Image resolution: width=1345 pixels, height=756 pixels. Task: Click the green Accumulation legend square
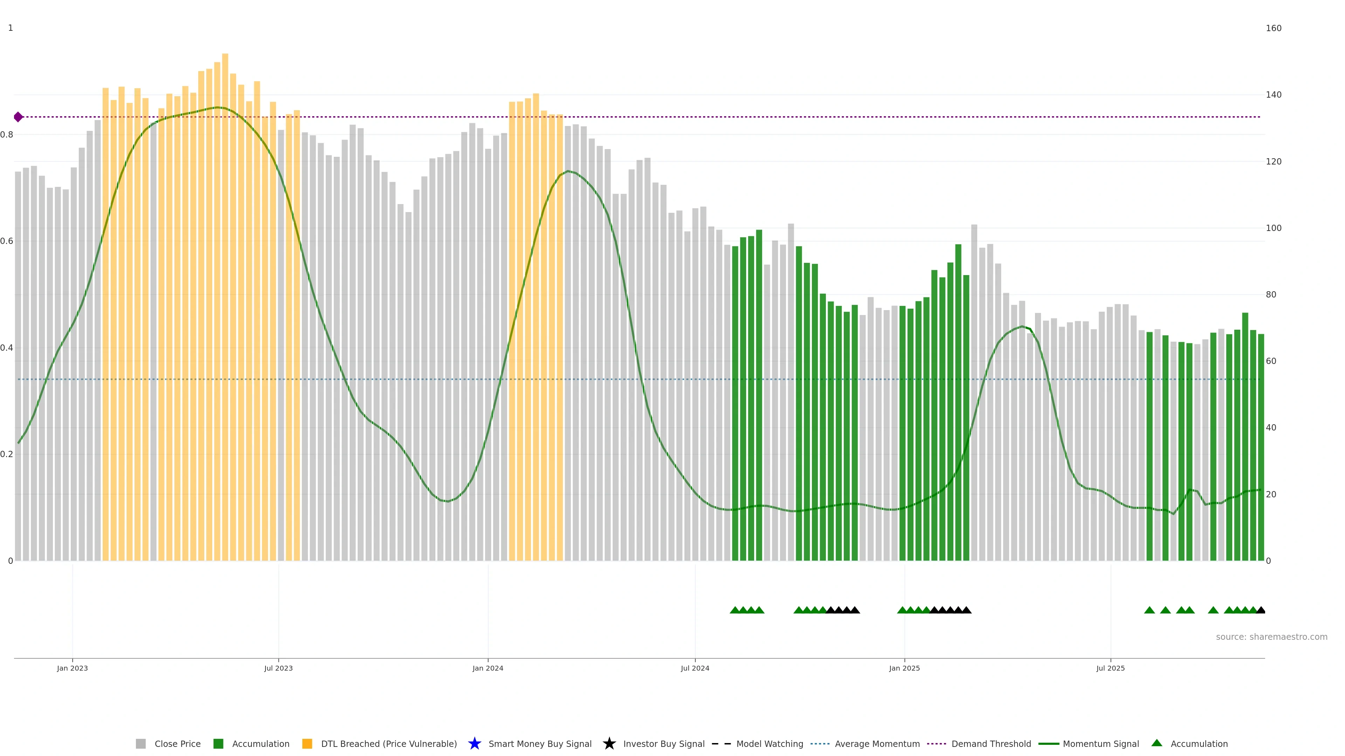pyautogui.click(x=218, y=743)
